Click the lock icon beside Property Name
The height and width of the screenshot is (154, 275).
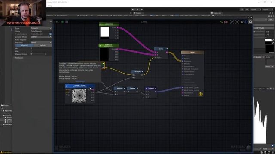50,34
